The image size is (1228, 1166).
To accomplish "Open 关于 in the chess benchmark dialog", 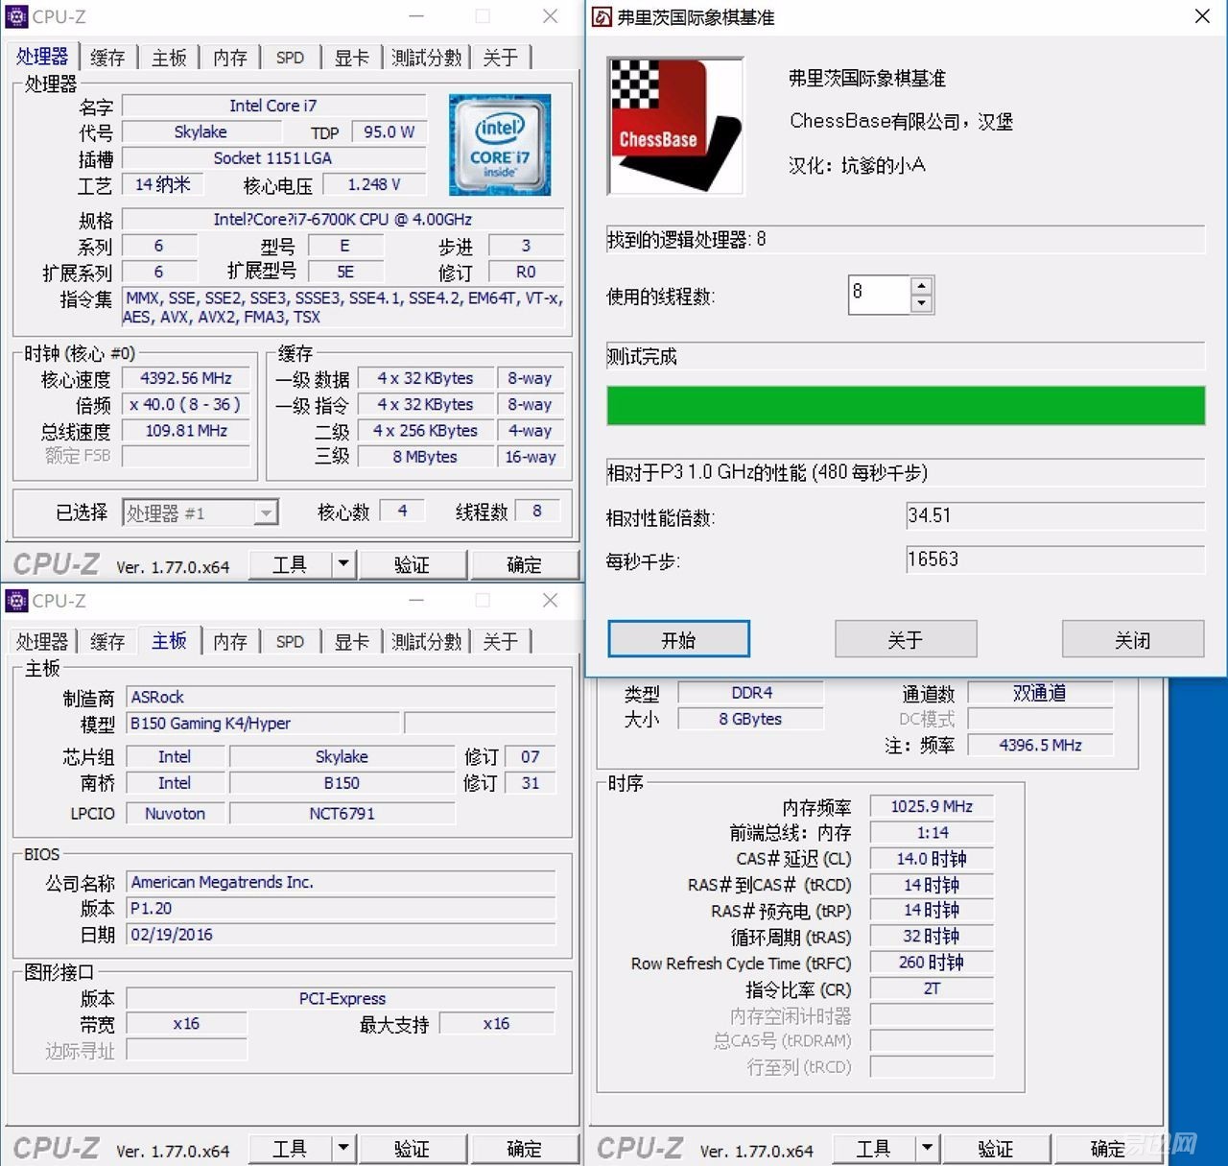I will click(x=906, y=639).
